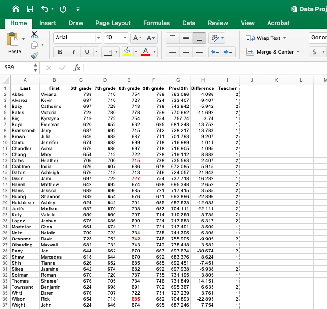Viewport: 327px width, 309px height.
Task: Increase font size with the large A
Action: [x=137, y=38]
